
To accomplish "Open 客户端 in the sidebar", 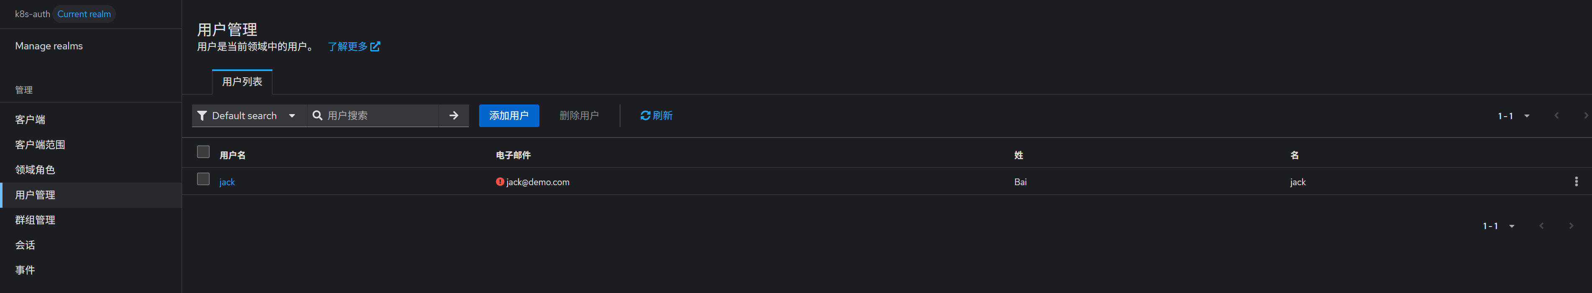I will click(30, 119).
